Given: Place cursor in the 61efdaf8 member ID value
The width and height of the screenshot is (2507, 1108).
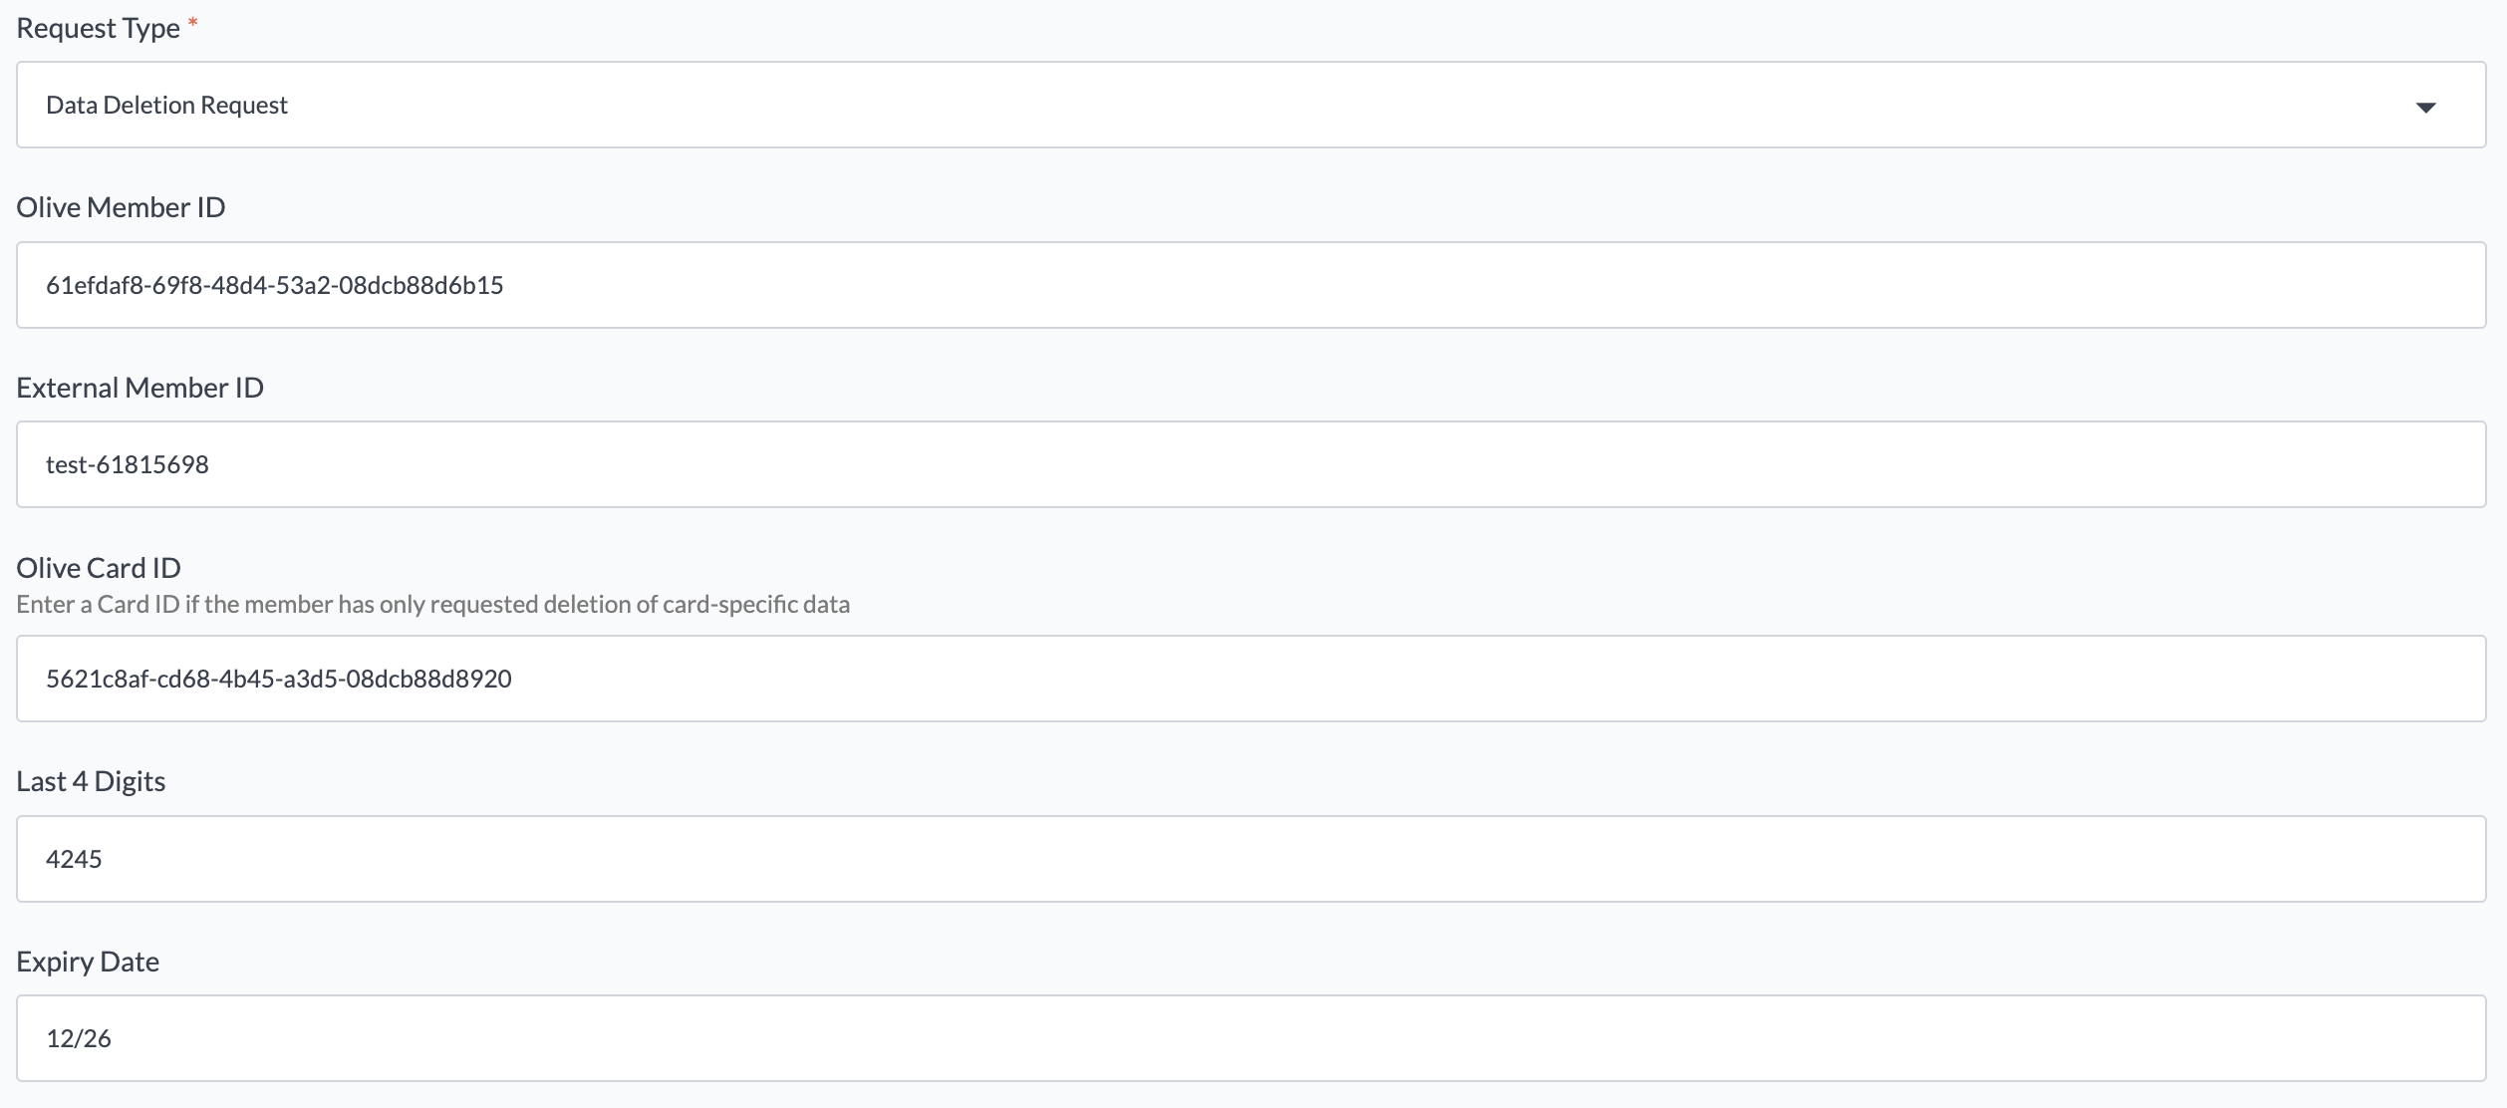Looking at the screenshot, I should pos(275,286).
